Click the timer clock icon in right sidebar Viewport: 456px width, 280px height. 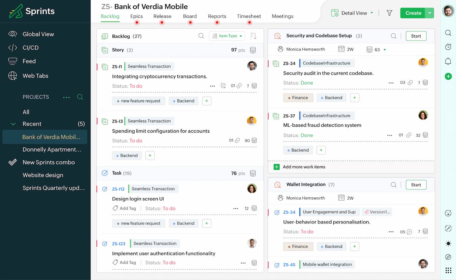click(448, 47)
